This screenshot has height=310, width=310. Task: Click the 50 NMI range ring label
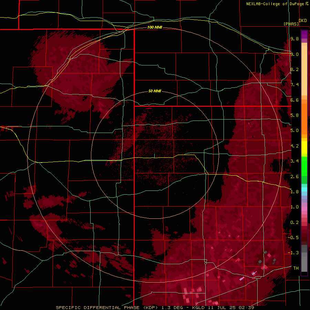point(155,91)
